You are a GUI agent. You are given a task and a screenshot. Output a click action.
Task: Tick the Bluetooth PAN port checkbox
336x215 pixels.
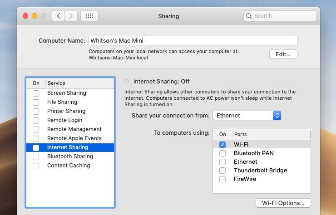[222, 153]
